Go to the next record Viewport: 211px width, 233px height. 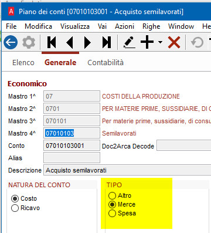(x=87, y=42)
